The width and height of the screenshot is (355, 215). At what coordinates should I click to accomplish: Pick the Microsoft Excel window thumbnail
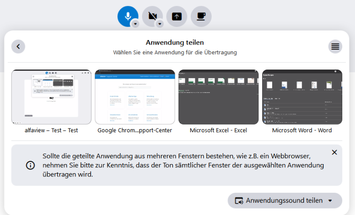[x=218, y=97]
